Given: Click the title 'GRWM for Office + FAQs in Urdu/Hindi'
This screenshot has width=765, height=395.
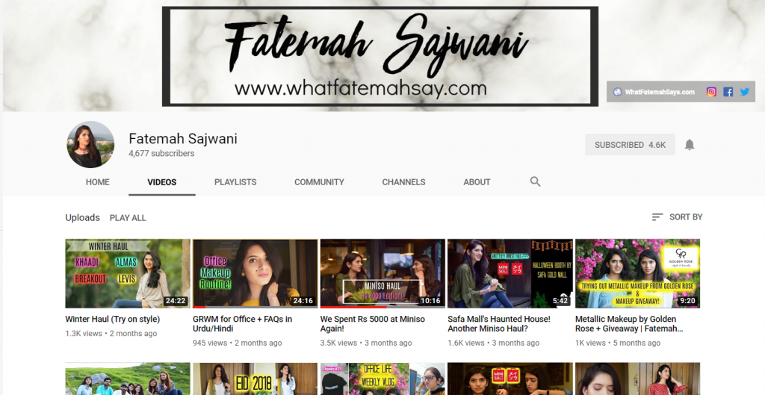Looking at the screenshot, I should 243,324.
